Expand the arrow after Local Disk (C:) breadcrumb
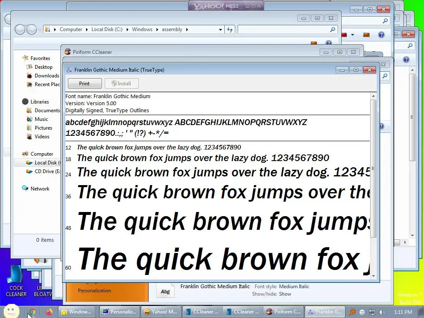Image resolution: width=424 pixels, height=318 pixels. click(x=127, y=29)
